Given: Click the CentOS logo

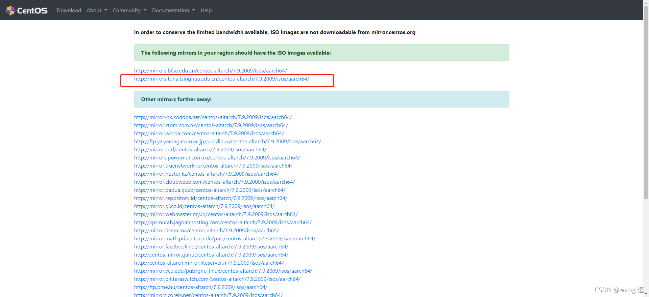Looking at the screenshot, I should 27,10.
